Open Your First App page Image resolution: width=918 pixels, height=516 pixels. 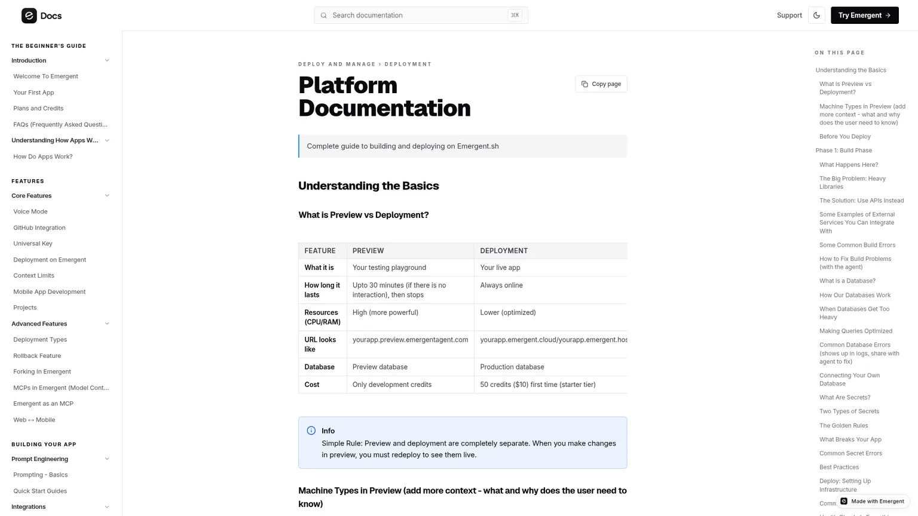(x=33, y=93)
